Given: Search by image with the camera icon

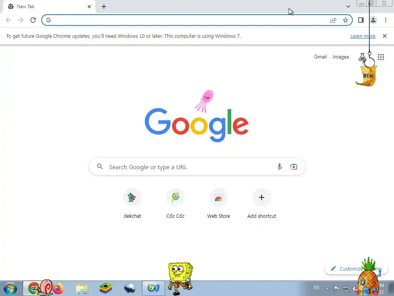Looking at the screenshot, I should [294, 166].
